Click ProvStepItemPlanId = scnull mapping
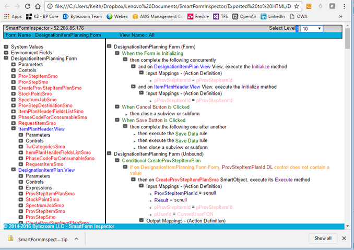 click(185, 193)
